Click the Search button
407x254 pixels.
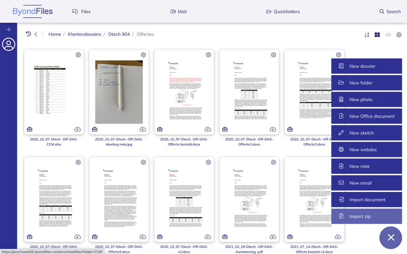pyautogui.click(x=390, y=12)
